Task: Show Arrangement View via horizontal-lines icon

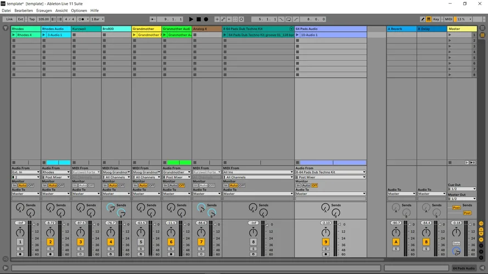Action: click(483, 28)
